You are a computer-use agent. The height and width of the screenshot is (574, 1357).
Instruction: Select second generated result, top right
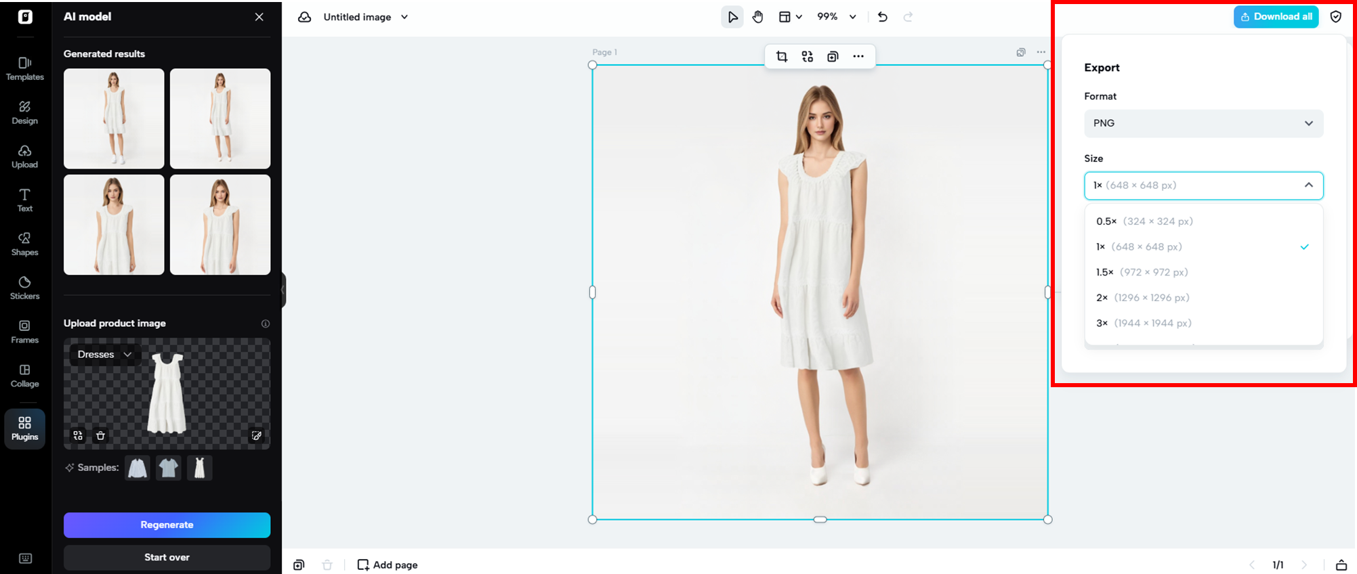[220, 118]
